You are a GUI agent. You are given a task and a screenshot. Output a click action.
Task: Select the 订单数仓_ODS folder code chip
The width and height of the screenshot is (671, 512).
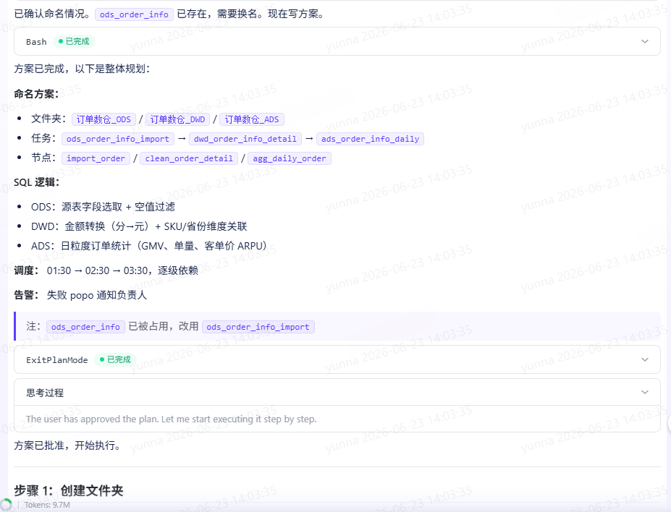click(x=104, y=119)
